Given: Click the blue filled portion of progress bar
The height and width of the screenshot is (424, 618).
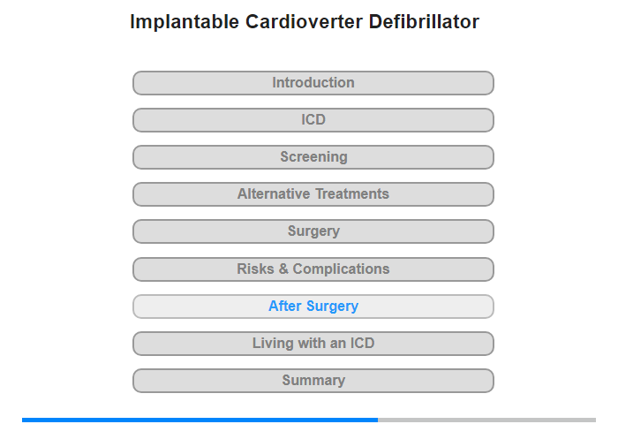Looking at the screenshot, I should pos(200,420).
